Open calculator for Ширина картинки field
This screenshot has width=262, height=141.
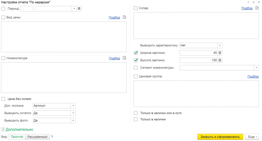pos(220,53)
